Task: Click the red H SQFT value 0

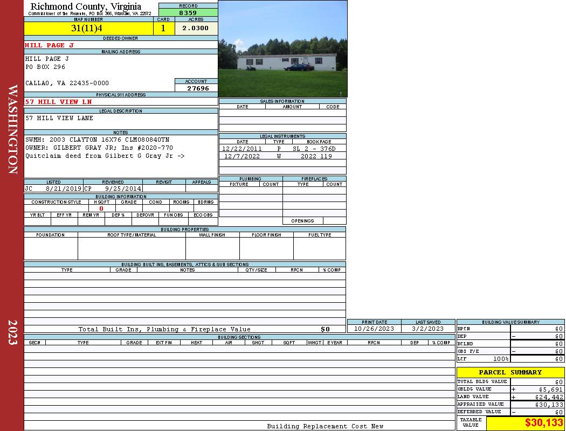Action: coord(101,208)
